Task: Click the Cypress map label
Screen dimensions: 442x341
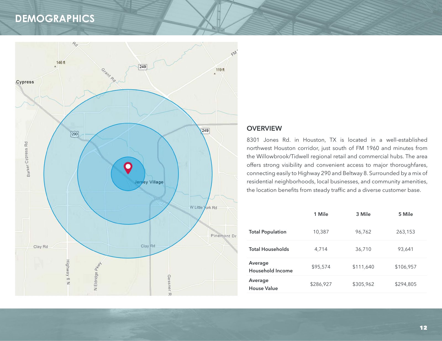Action: coord(25,82)
